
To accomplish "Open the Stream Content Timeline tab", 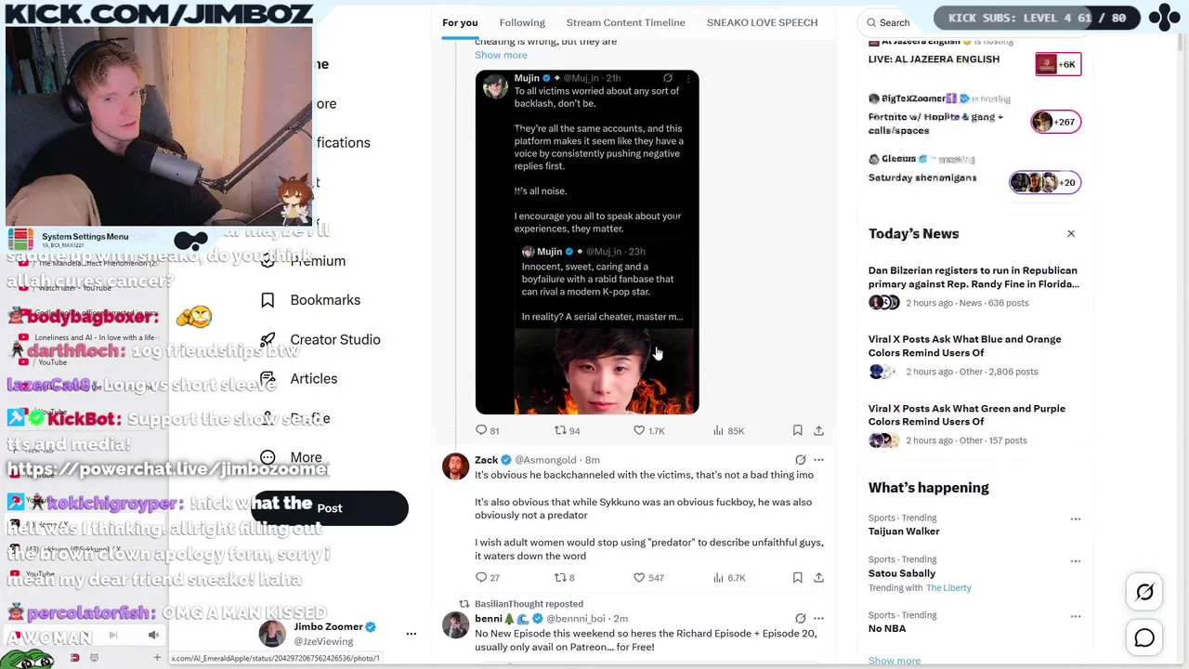I will point(625,22).
